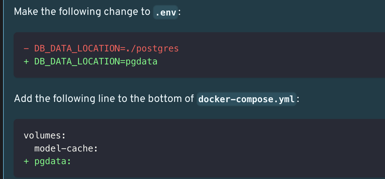Click the green plus before pgdata:
This screenshot has width=385, height=179.
point(26,161)
